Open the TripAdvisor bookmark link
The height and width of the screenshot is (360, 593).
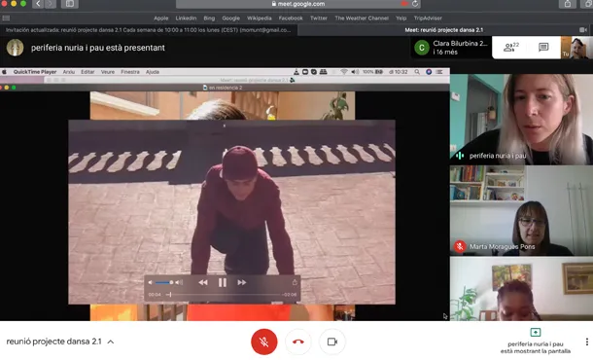(x=428, y=18)
